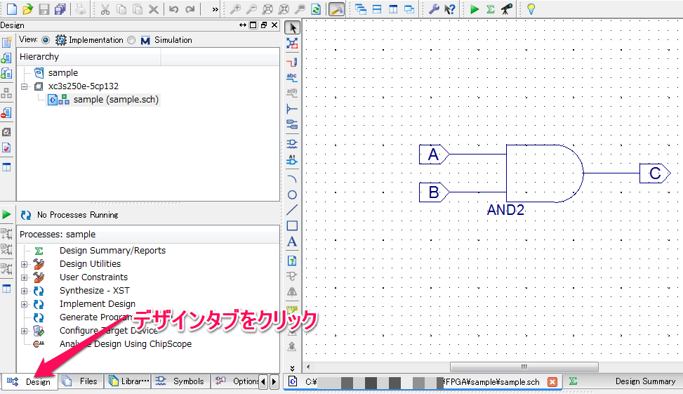
Task: Click the wrench preferences icon
Action: tap(434, 9)
